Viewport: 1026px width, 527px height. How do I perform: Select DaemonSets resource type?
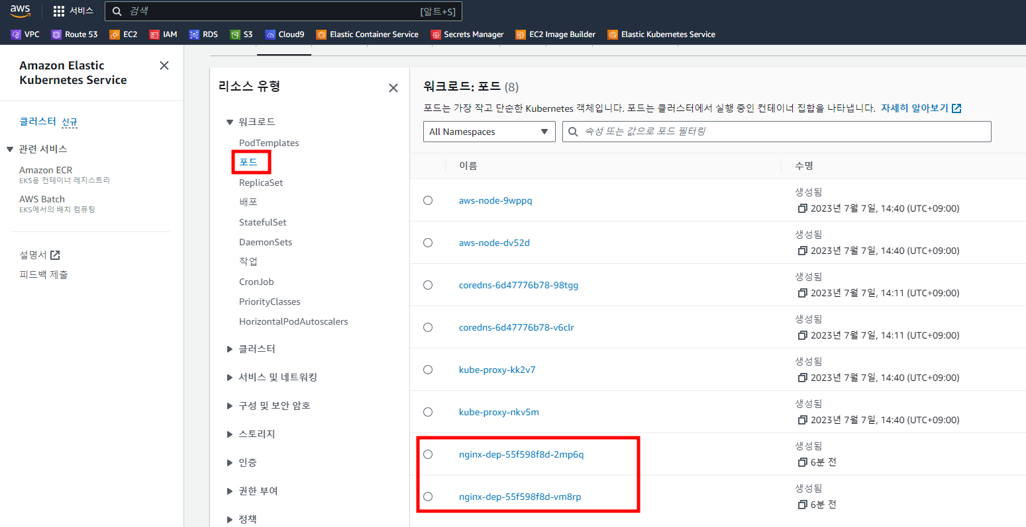pos(266,242)
